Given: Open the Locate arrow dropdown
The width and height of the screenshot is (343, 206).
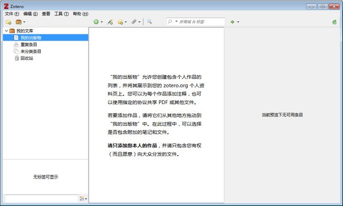Looking at the screenshot, I should coord(238,22).
